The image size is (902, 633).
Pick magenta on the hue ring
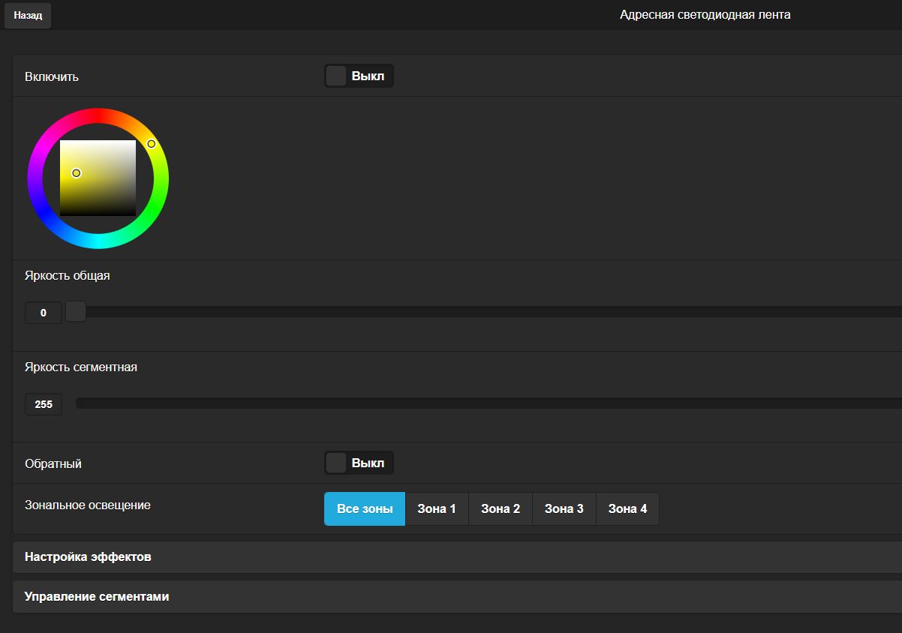click(x=44, y=146)
